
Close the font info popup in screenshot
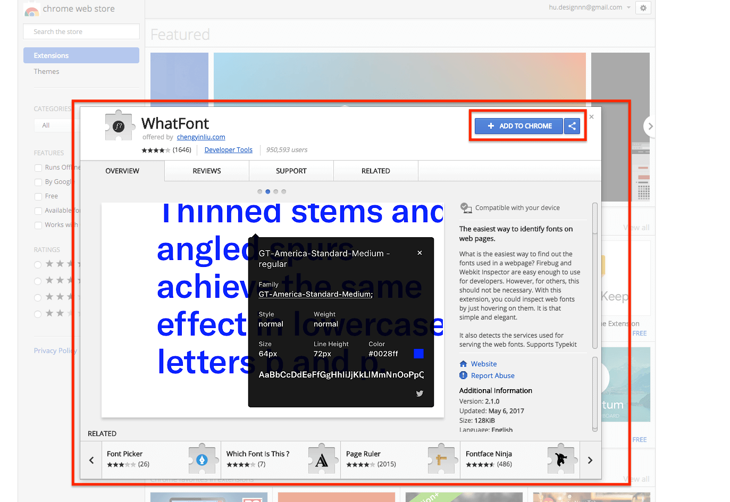(419, 253)
